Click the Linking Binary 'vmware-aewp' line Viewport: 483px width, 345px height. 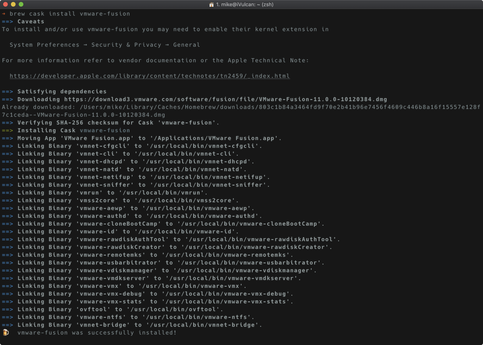[128, 208]
